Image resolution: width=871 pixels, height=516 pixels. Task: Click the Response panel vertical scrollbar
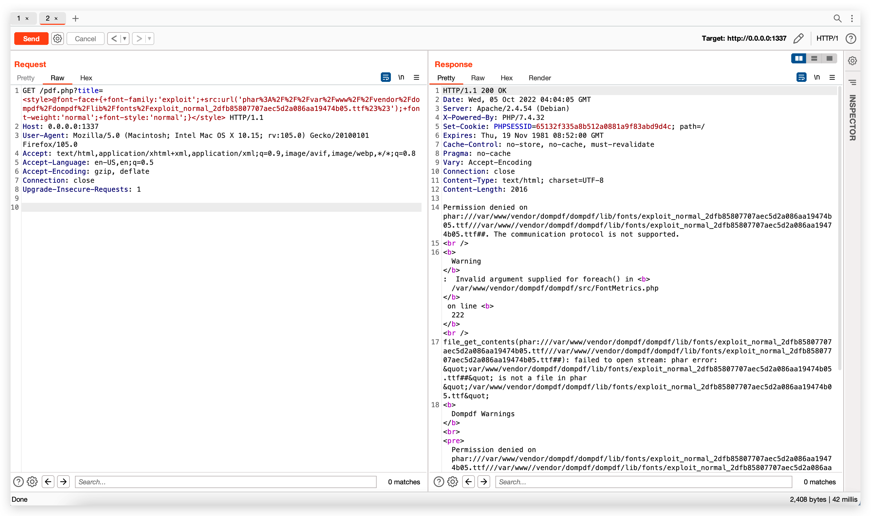pos(840,228)
